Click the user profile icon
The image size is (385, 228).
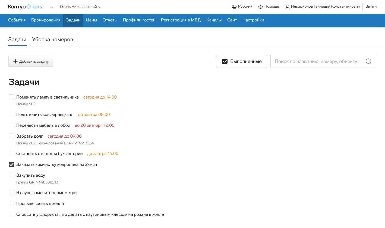point(287,7)
